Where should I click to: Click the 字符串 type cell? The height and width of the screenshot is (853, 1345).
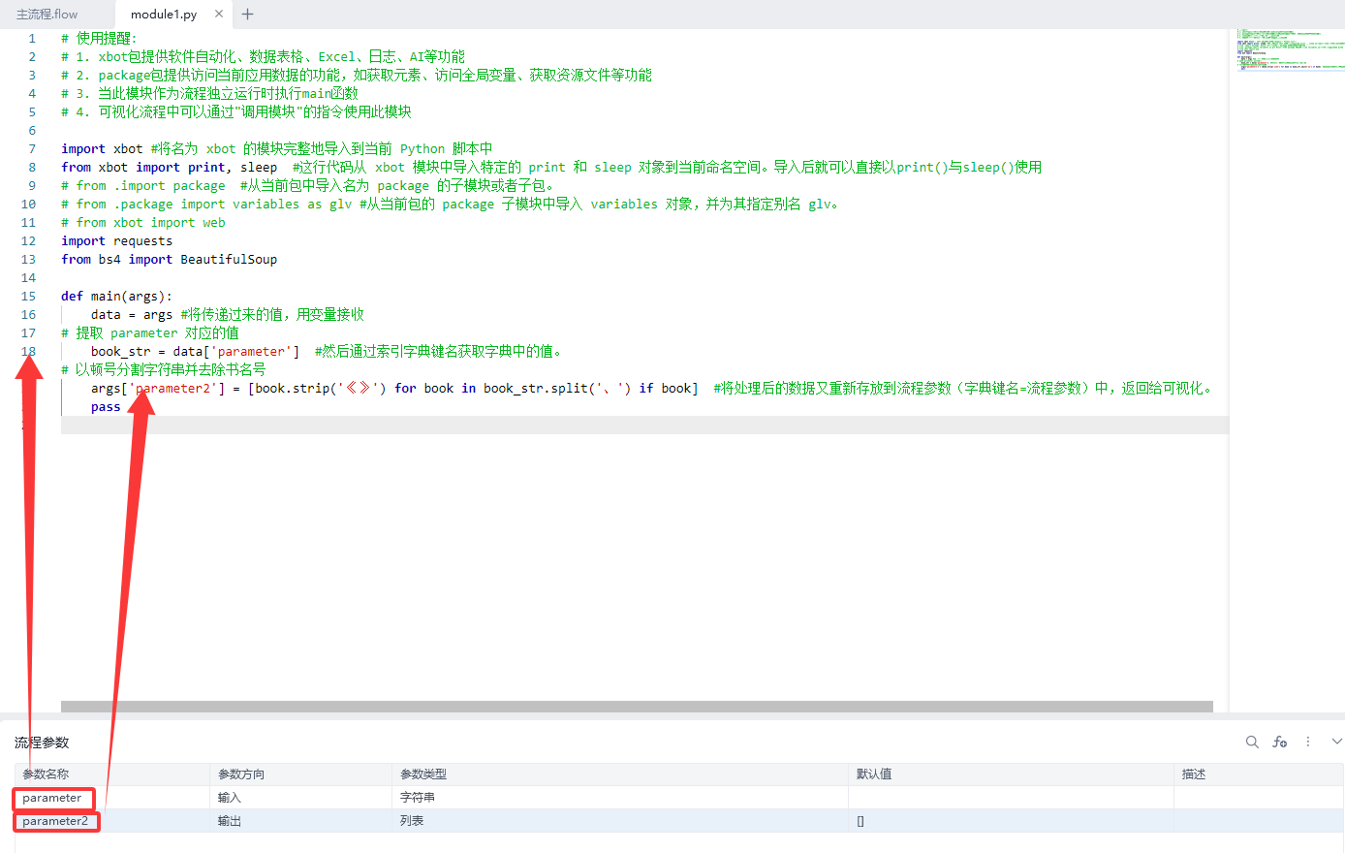click(418, 798)
